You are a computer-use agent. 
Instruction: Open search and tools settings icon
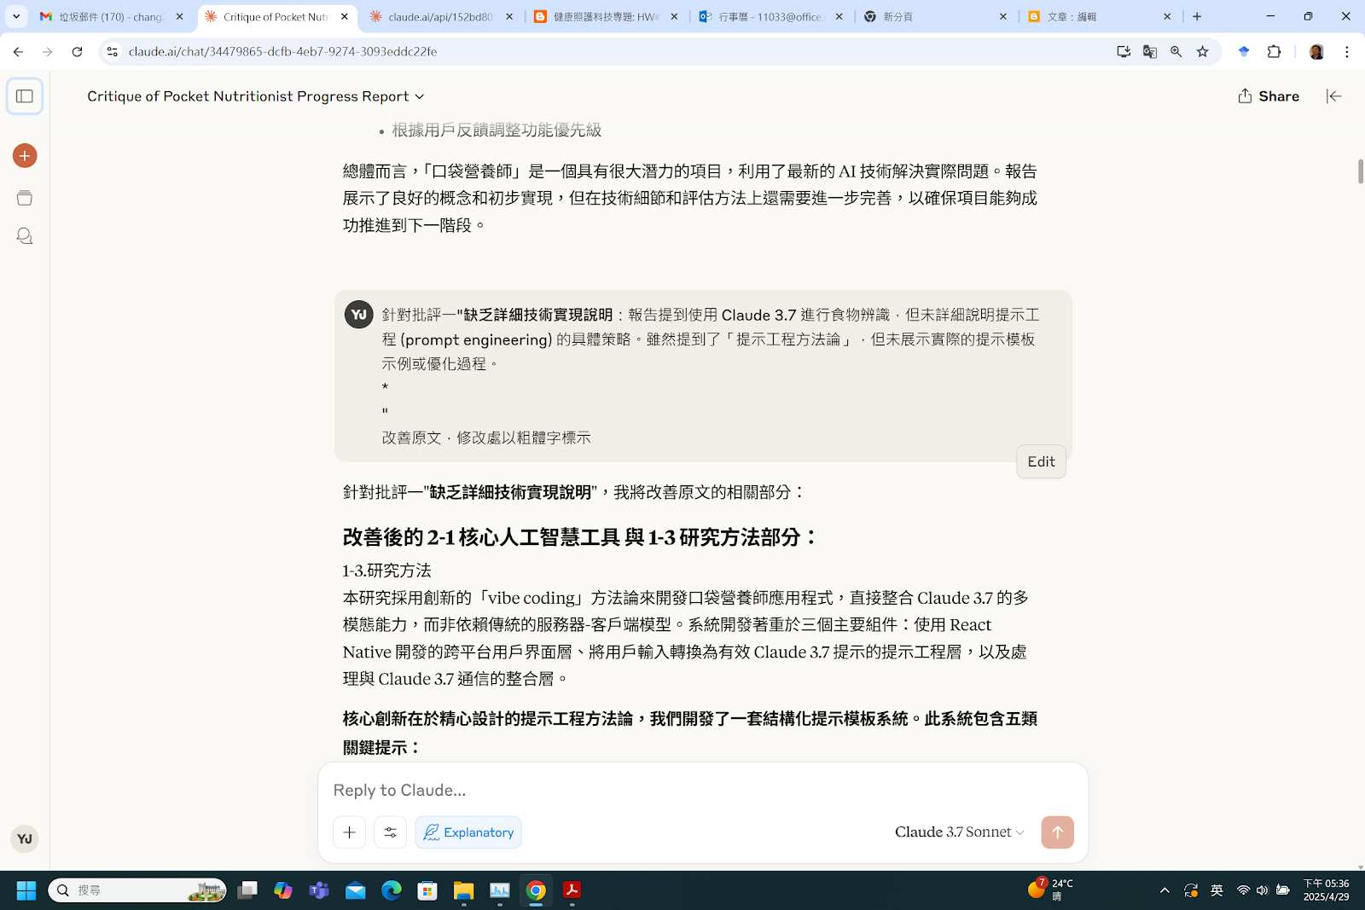[x=390, y=832]
